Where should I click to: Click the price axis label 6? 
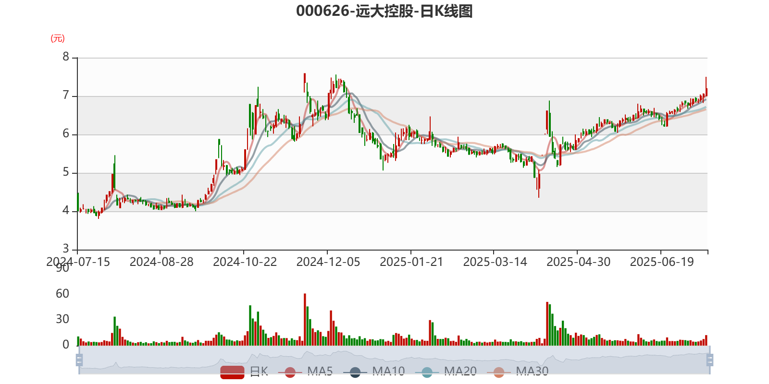[x=66, y=134]
